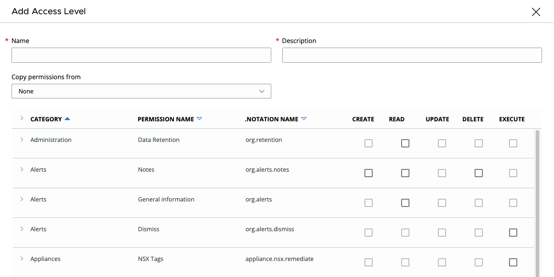Check Read for Alerts Notes
The width and height of the screenshot is (554, 277).
click(x=405, y=173)
